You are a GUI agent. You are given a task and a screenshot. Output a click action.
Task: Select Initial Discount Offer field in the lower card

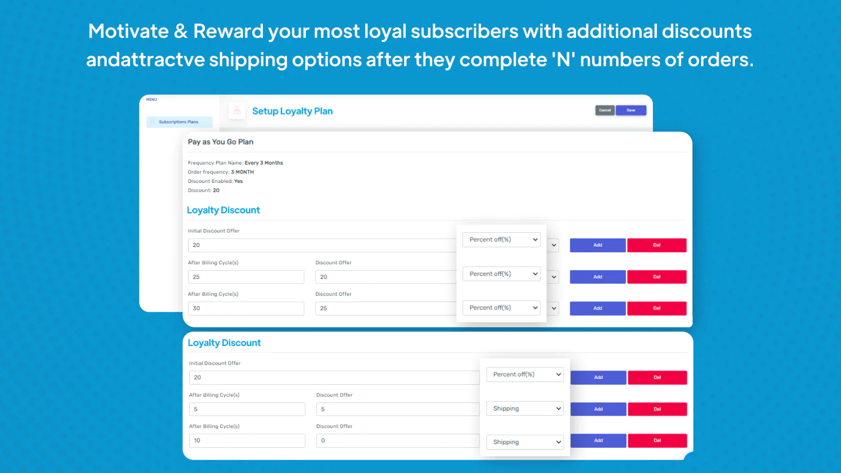334,377
